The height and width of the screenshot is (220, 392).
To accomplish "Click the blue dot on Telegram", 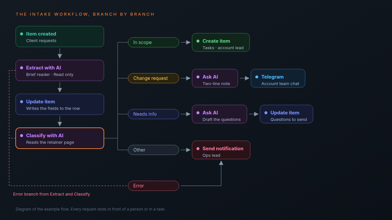I will [x=257, y=77].
